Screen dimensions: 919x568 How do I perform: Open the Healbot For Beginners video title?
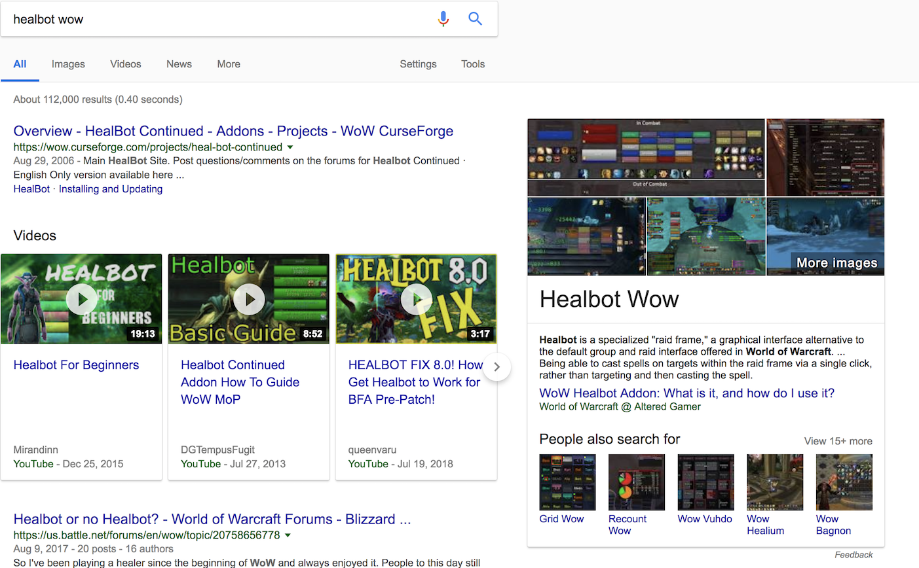(76, 365)
